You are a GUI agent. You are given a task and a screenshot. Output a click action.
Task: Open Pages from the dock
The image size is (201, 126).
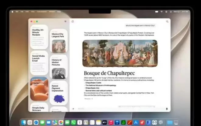(129, 123)
